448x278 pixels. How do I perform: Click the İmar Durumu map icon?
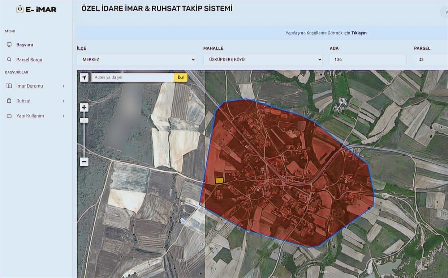pyautogui.click(x=9, y=86)
